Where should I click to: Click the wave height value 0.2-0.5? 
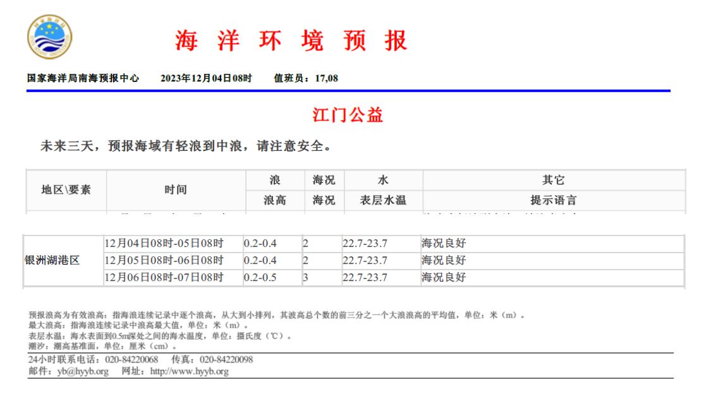[260, 277]
